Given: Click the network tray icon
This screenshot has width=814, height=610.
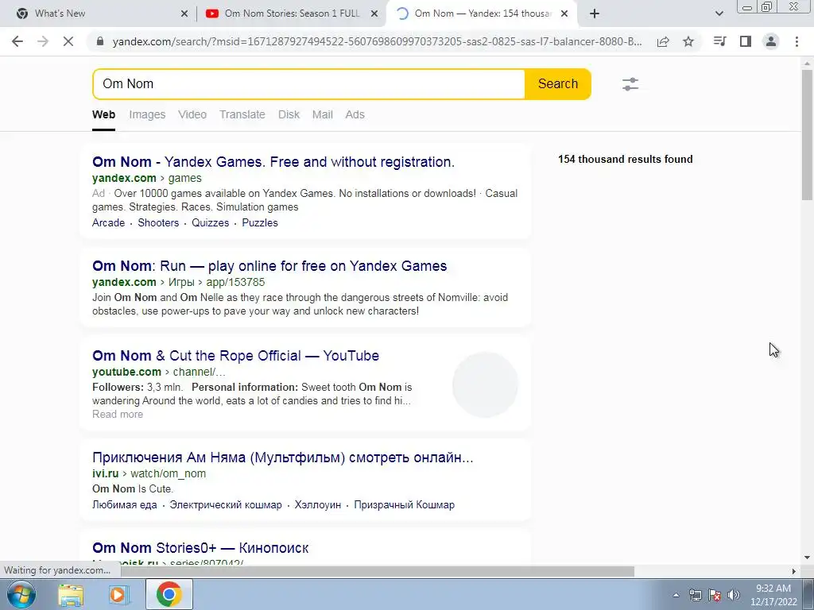Looking at the screenshot, I should 695,595.
